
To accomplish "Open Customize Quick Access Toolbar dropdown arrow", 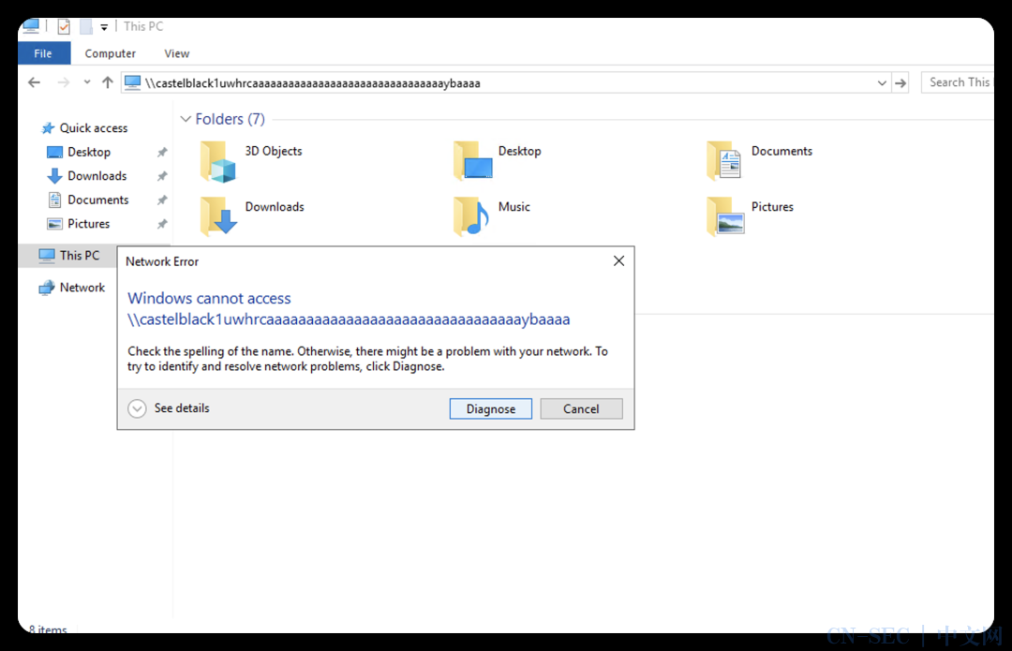I will pyautogui.click(x=104, y=27).
